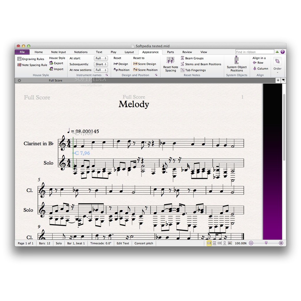Reset to Score Design
Viewport: 301px width, 301px height.
(145, 64)
